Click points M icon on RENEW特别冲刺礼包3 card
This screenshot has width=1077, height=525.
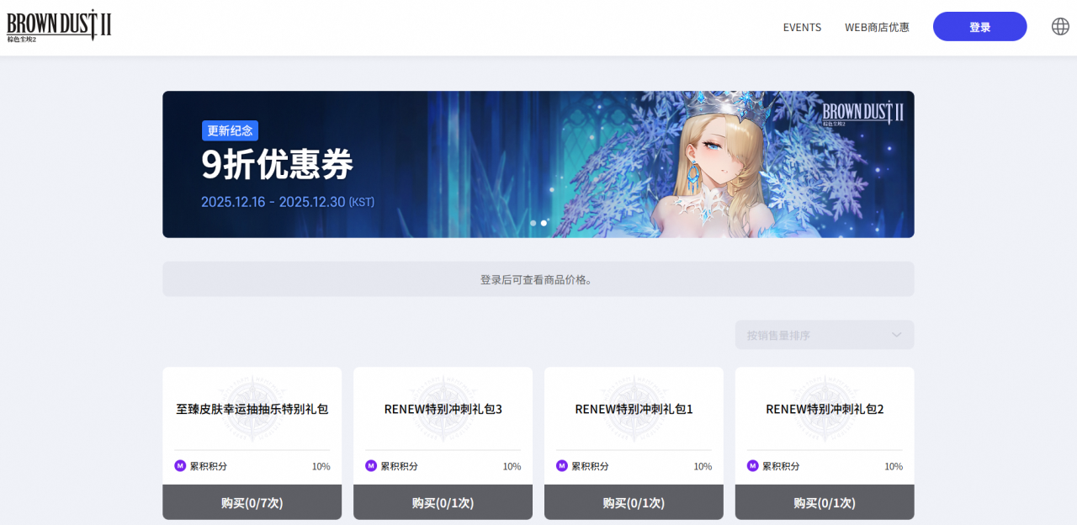point(371,465)
